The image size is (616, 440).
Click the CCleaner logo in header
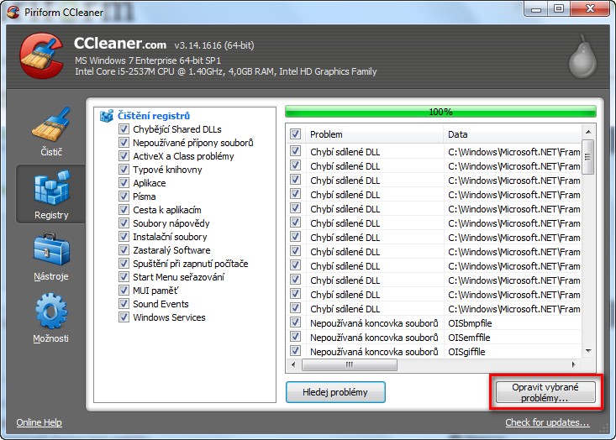(42, 55)
